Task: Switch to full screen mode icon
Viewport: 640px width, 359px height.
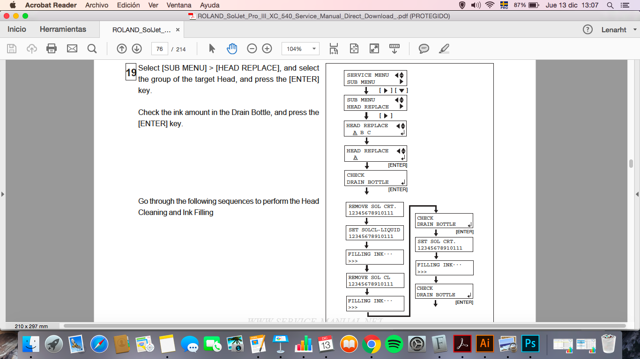Action: [x=374, y=49]
